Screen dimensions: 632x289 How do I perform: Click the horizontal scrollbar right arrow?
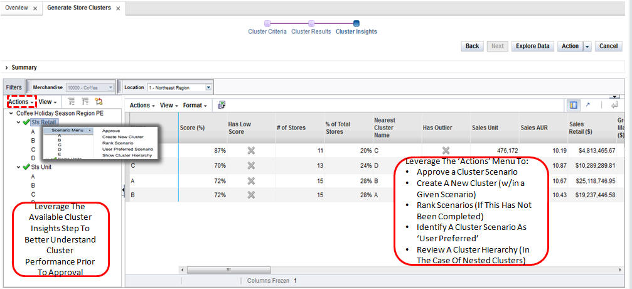pyautogui.click(x=620, y=270)
